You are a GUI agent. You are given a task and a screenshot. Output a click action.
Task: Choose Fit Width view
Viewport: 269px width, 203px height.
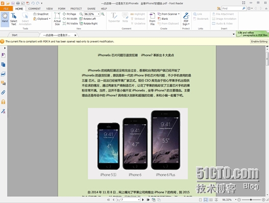(x=70, y=19)
